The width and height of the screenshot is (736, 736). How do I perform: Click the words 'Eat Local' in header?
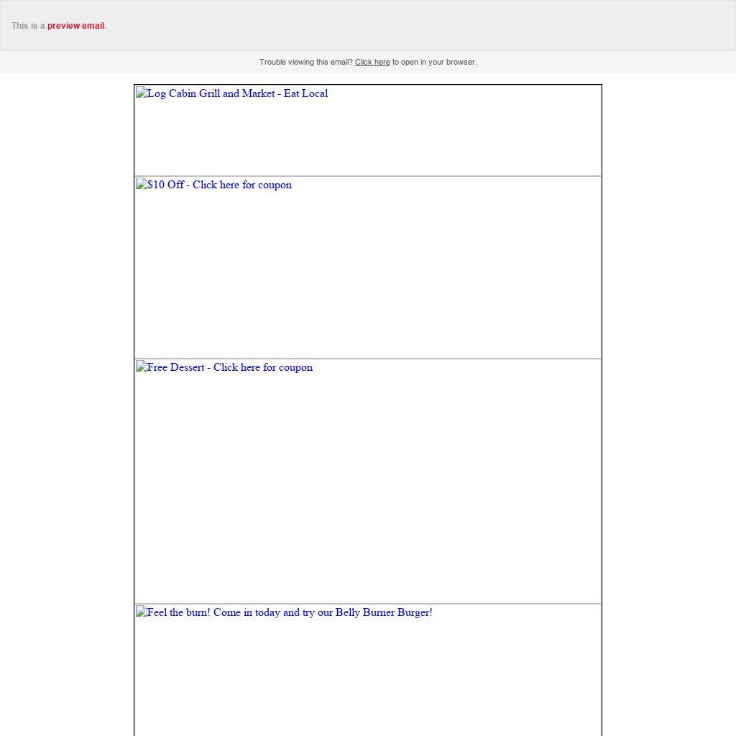(306, 93)
